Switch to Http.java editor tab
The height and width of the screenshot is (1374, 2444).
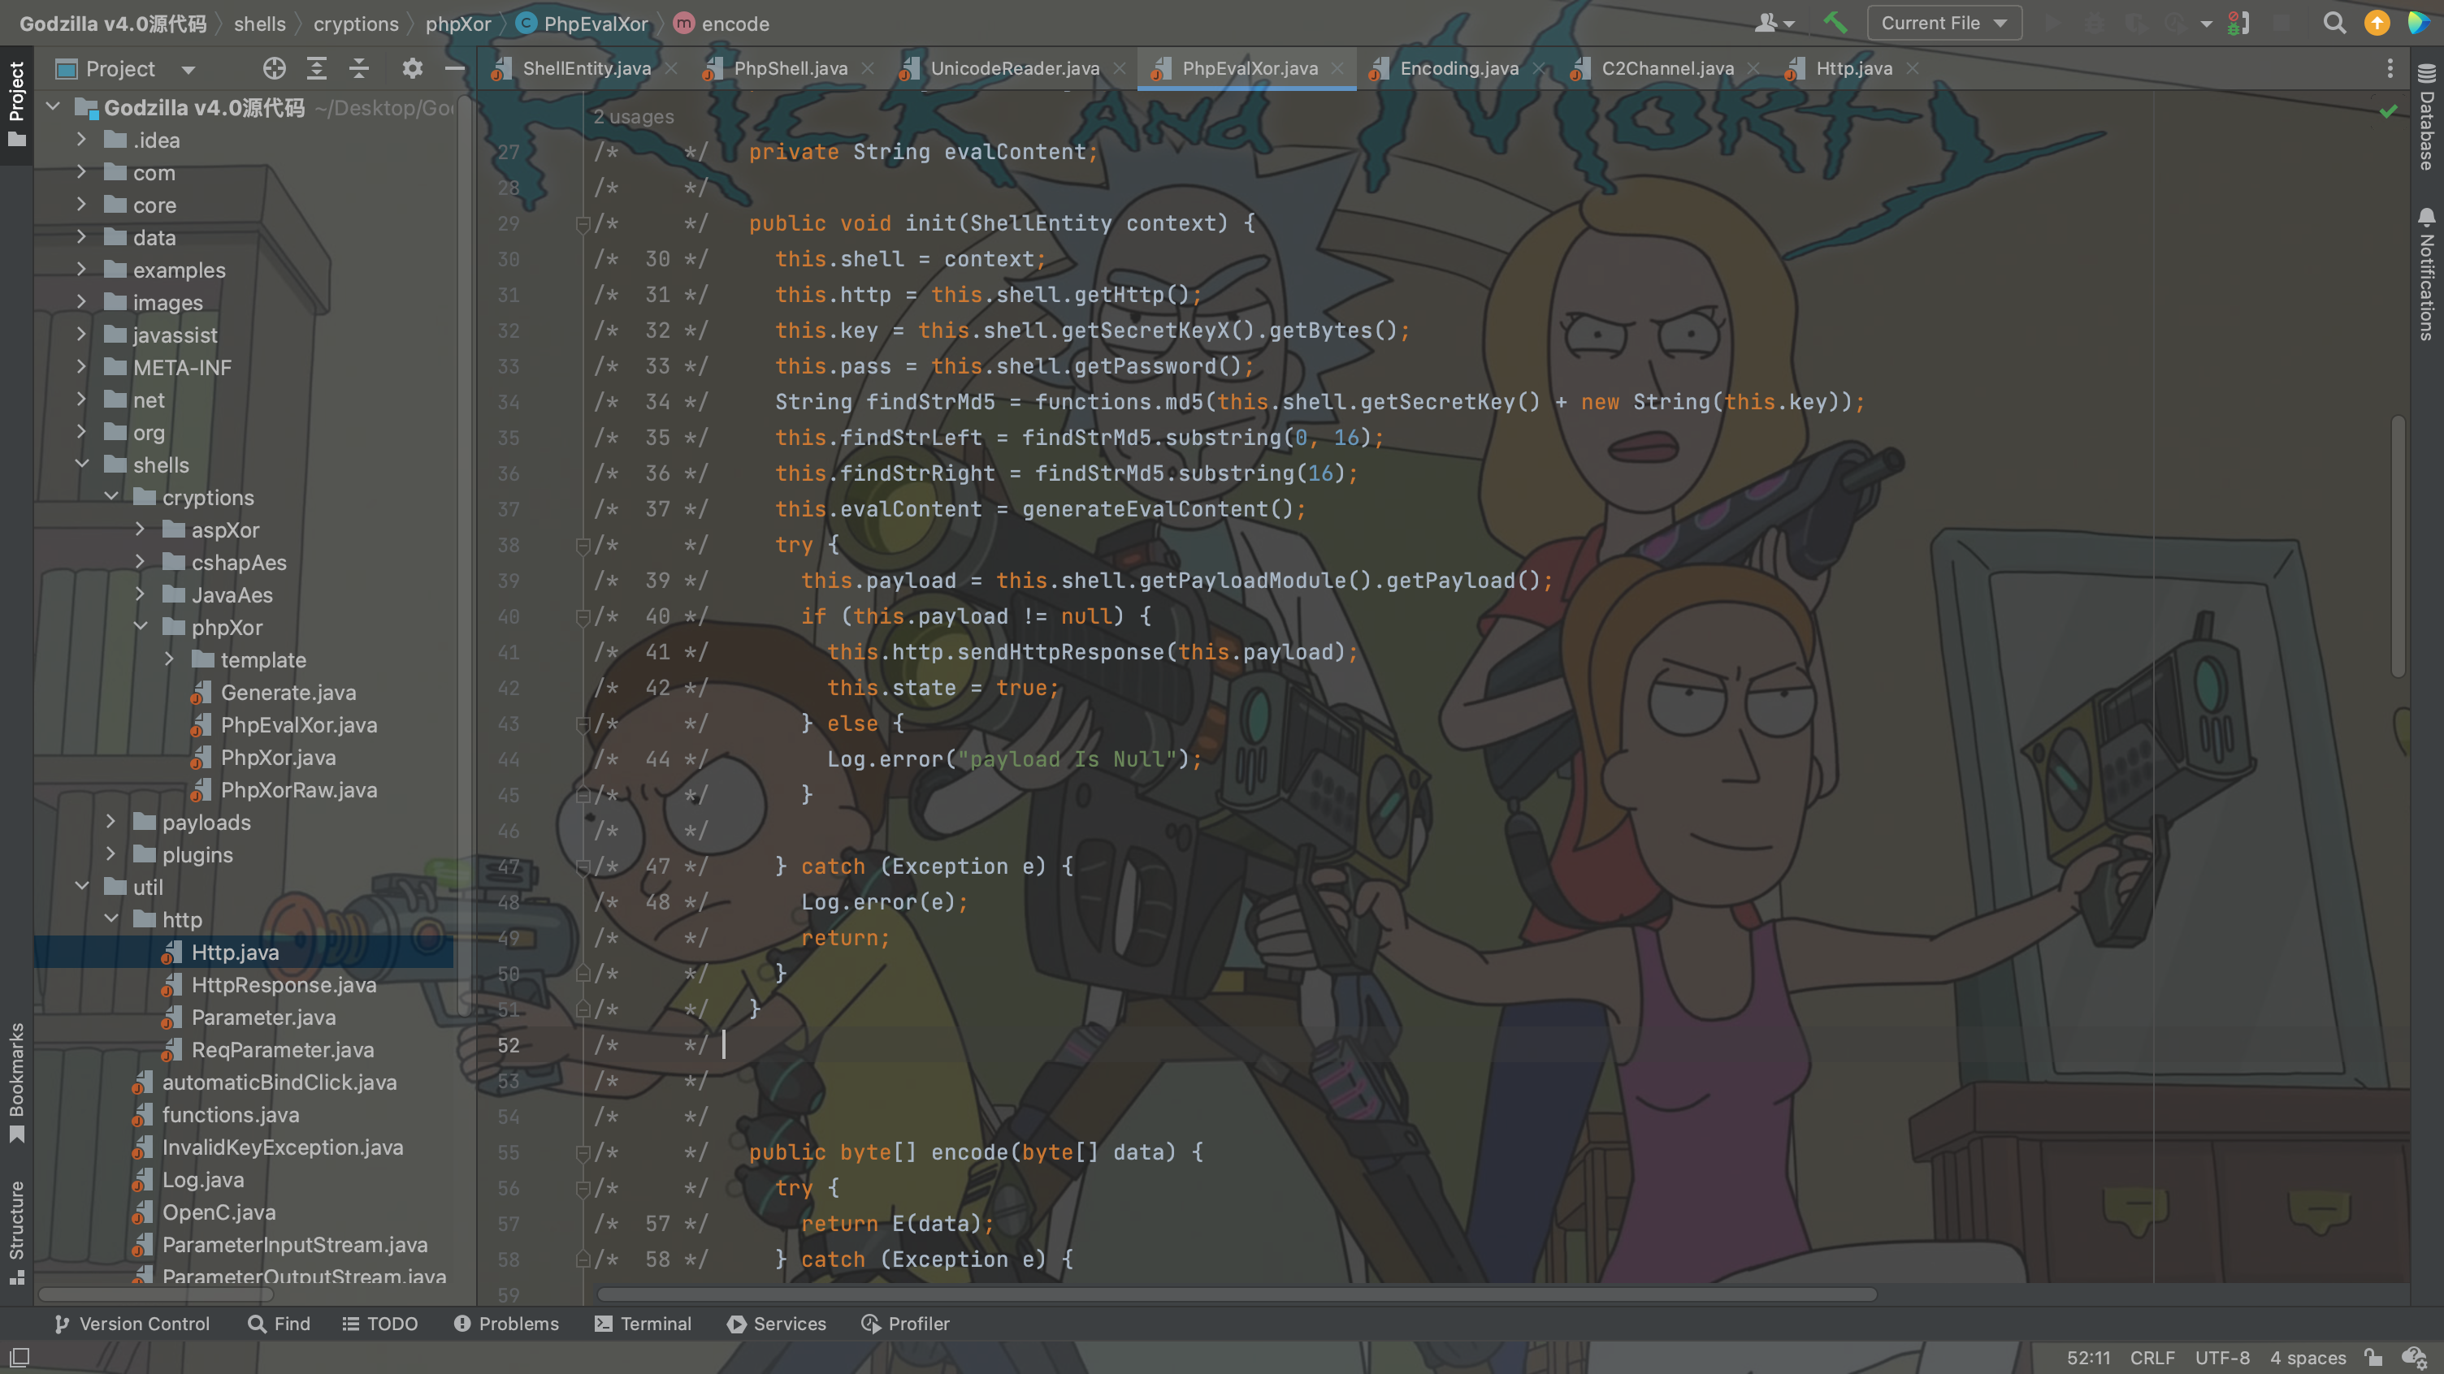tap(1853, 68)
